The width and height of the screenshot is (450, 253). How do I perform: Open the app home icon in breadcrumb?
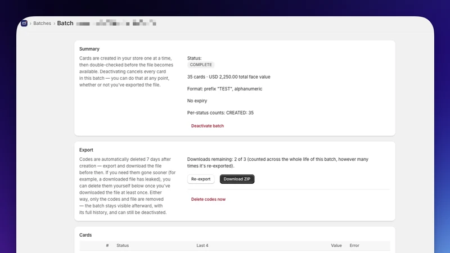coord(24,23)
